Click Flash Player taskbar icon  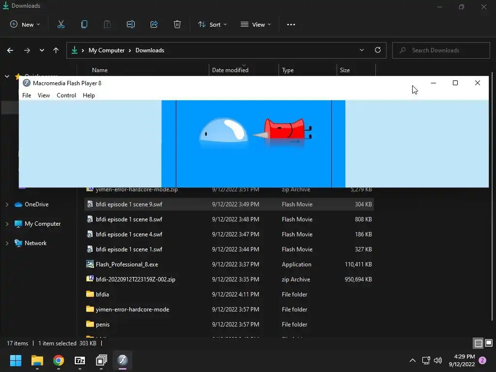pos(123,360)
